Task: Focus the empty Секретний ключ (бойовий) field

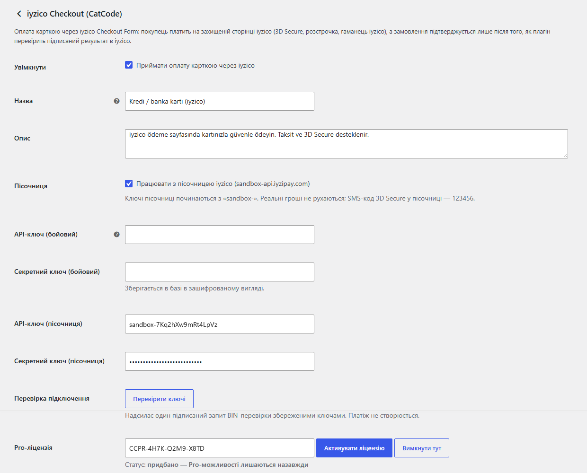Action: tap(220, 272)
